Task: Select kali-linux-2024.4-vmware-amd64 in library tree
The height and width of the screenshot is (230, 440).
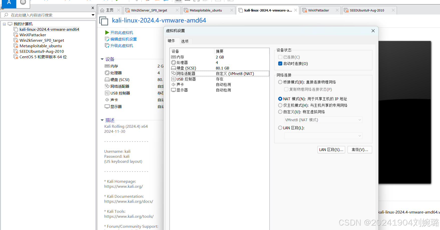Action: tap(49, 29)
